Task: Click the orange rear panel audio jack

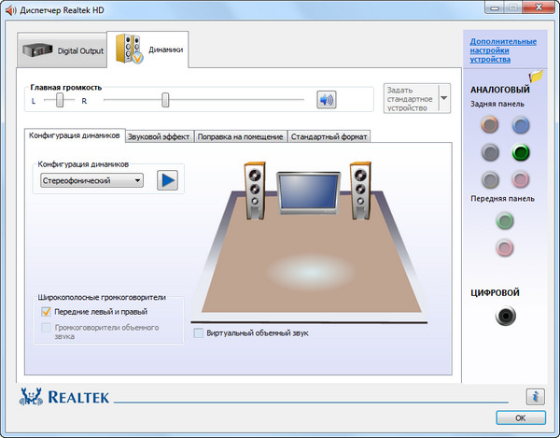Action: click(x=490, y=126)
